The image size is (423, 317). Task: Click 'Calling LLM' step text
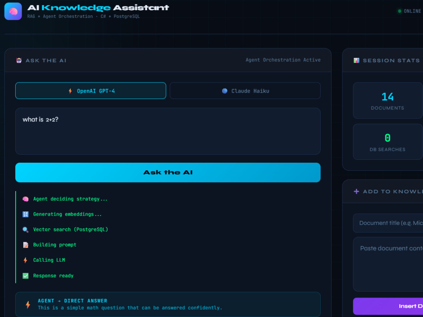pos(49,260)
